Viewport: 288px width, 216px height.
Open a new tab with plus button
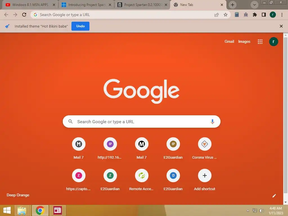(x=233, y=5)
